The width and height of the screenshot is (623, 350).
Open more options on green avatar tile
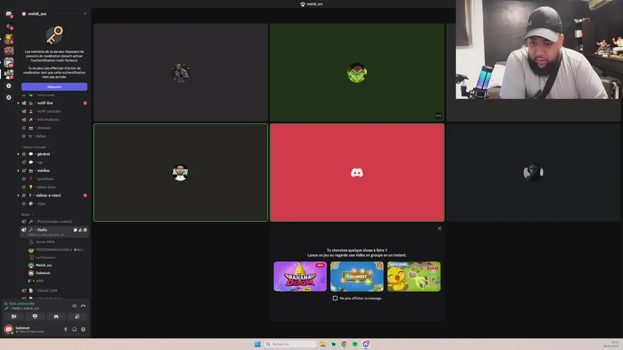point(439,116)
